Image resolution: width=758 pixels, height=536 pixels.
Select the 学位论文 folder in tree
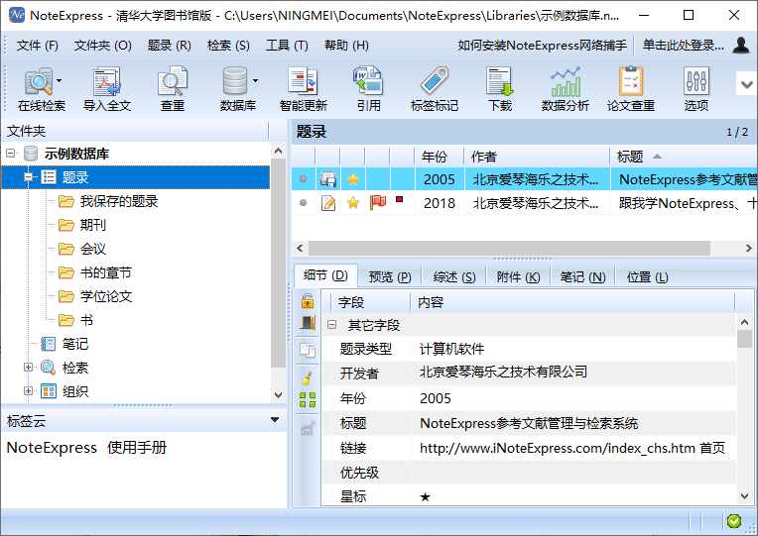pos(106,296)
